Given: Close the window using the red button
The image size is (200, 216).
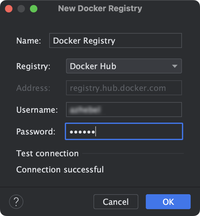Looking at the screenshot, I should click(x=9, y=9).
